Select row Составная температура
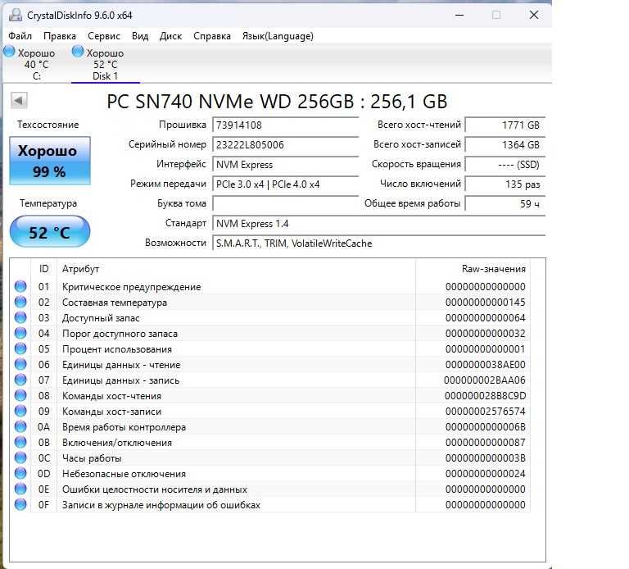Screen dimensions: 629x569 270,303
